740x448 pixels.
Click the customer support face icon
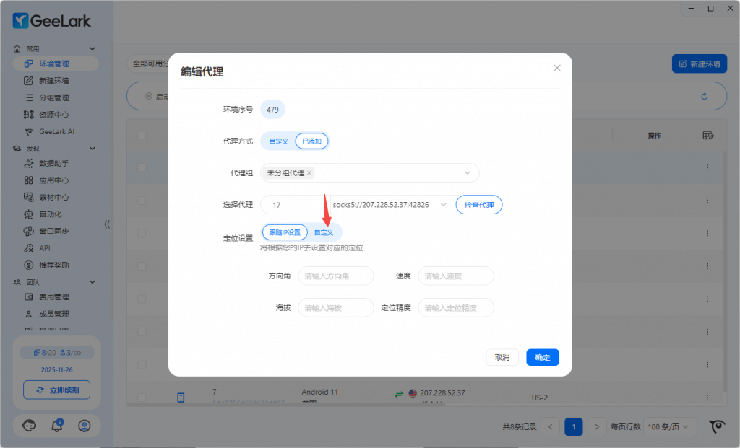point(30,426)
